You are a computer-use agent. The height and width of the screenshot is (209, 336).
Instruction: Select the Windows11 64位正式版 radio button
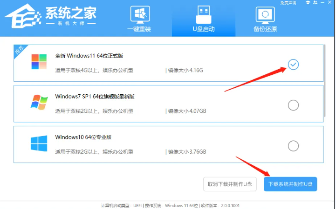coord(293,65)
